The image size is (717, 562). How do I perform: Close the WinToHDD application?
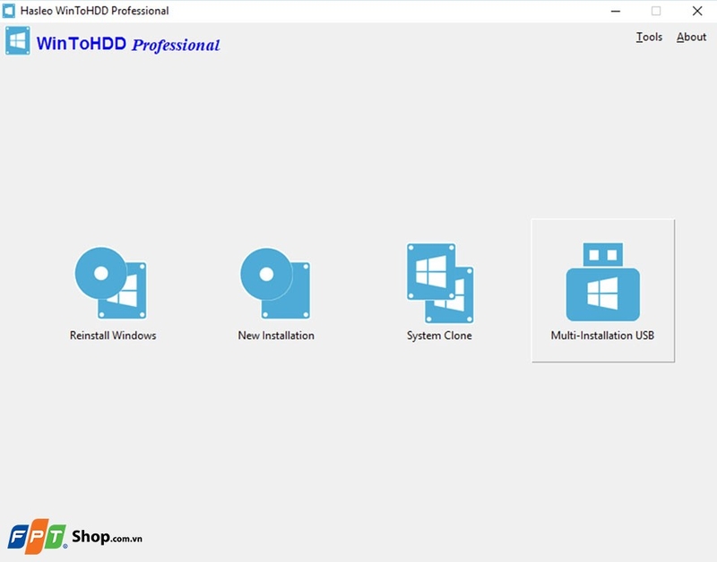695,12
